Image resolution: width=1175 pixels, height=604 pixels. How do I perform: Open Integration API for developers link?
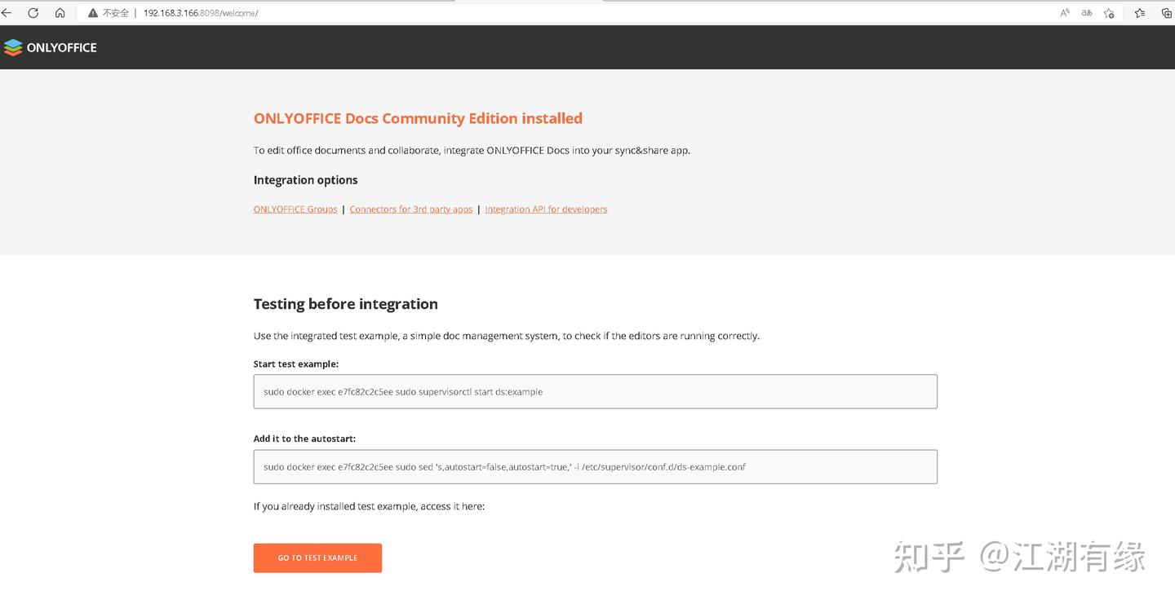coord(546,209)
